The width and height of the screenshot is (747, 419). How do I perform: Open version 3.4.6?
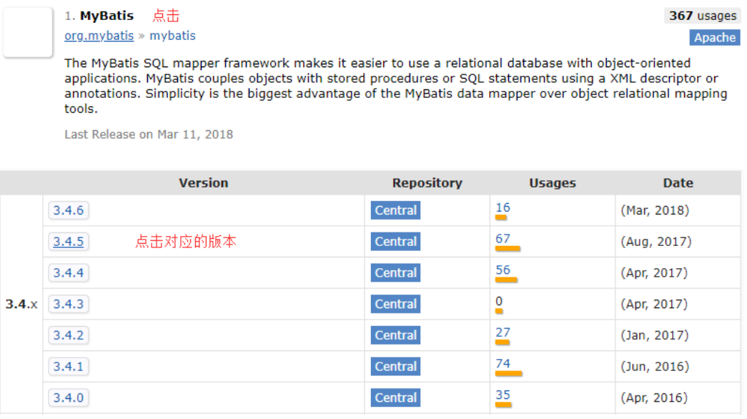tap(68, 210)
